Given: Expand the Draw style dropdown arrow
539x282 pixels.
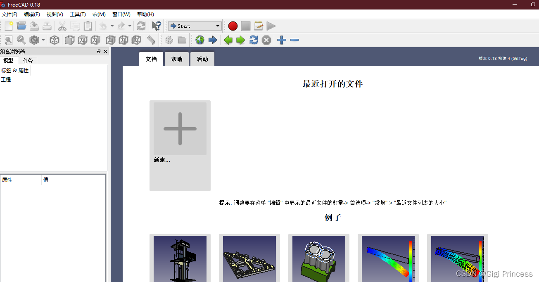Looking at the screenshot, I should (x=43, y=40).
